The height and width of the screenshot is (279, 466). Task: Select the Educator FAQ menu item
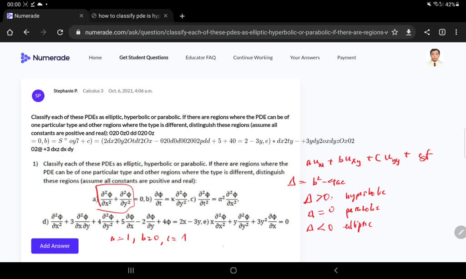[200, 57]
